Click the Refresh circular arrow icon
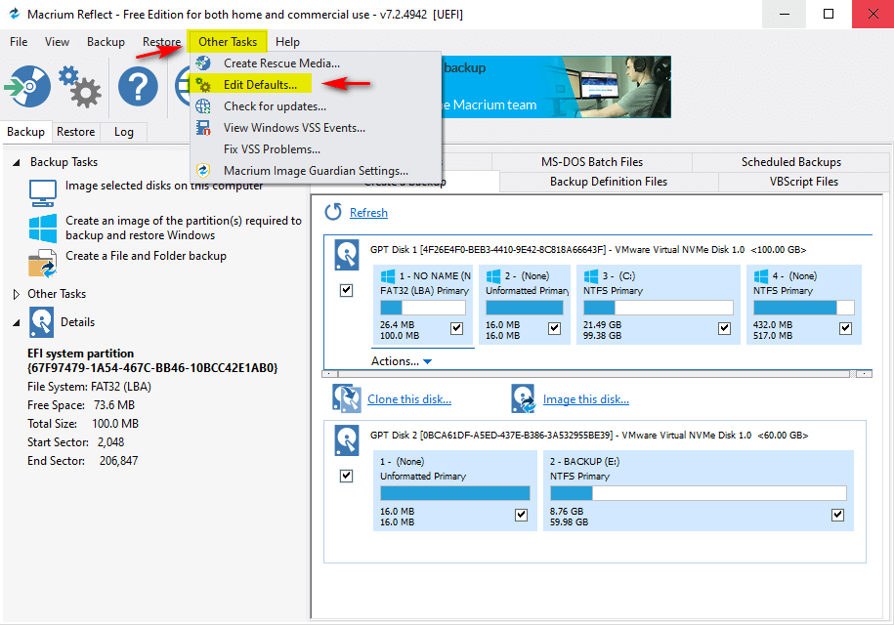 pos(333,212)
